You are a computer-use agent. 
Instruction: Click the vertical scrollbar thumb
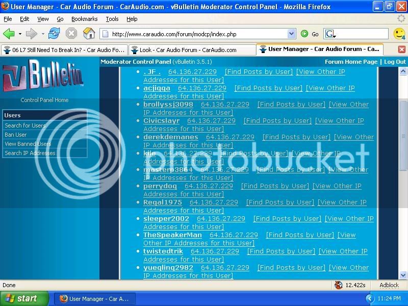point(403,136)
